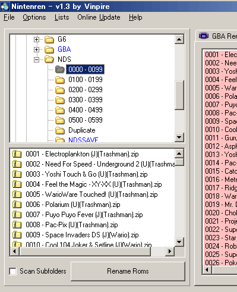Collapse the NDS folder node
The image size is (237, 292).
coord(36,59)
